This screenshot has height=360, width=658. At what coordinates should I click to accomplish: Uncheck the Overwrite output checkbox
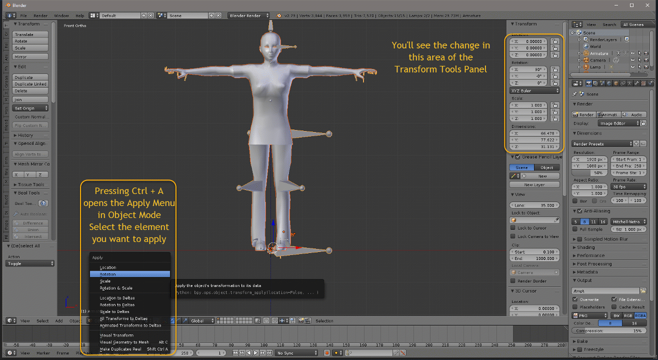click(575, 299)
